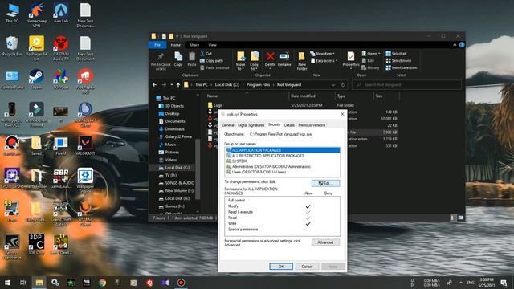
Task: Switch to the Details tab in Properties
Action: (x=289, y=125)
